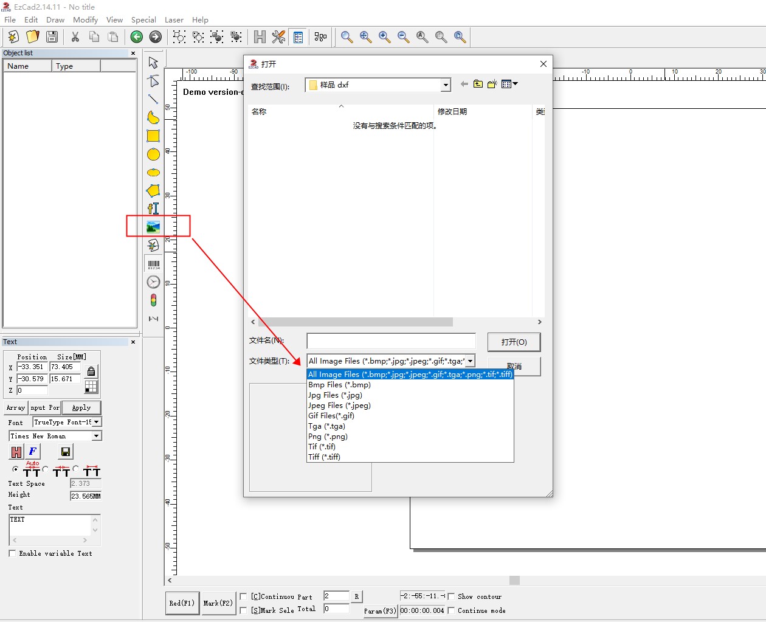Click the cut scissors icon

75,37
